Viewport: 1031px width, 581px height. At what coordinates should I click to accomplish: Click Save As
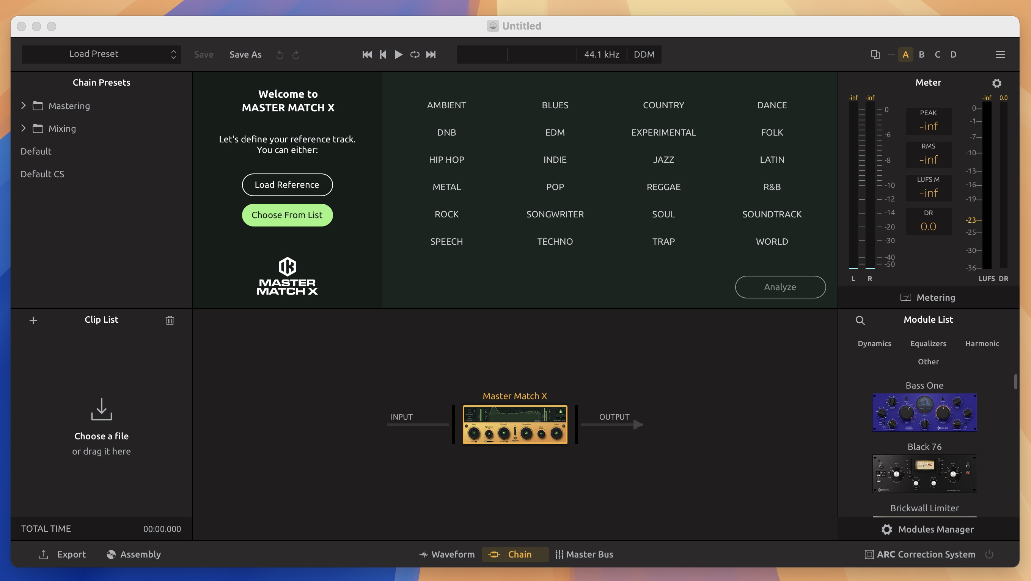click(245, 54)
